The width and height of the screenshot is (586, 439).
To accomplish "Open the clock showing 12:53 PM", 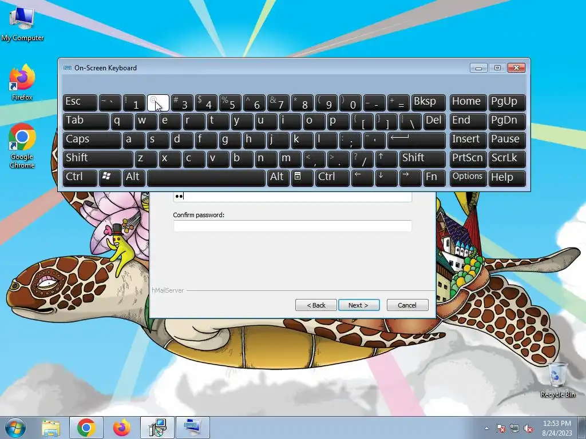I will click(557, 428).
